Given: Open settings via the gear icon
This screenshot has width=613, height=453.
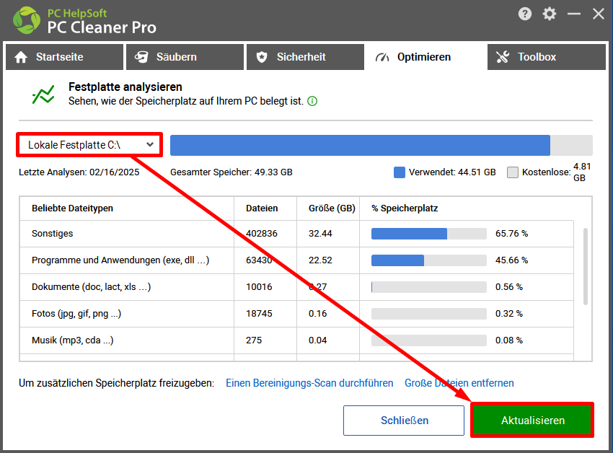Looking at the screenshot, I should tap(550, 14).
